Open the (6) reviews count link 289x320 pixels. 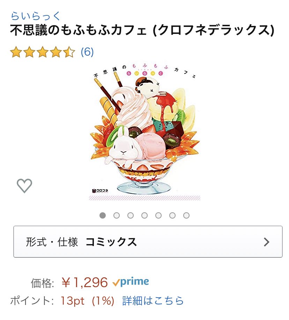[87, 52]
